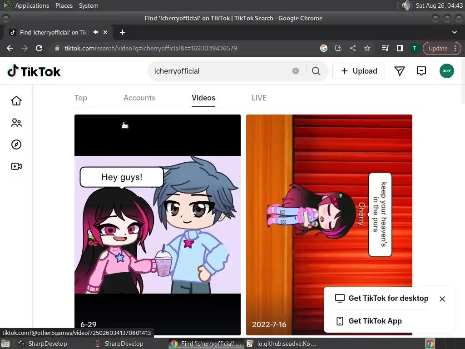Open Inbox notifications icon
The height and width of the screenshot is (349, 465).
(x=421, y=71)
